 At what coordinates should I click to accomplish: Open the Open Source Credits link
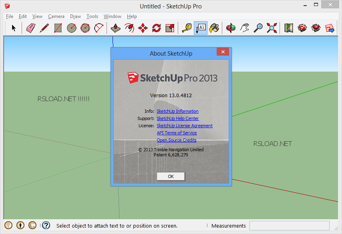[177, 140]
